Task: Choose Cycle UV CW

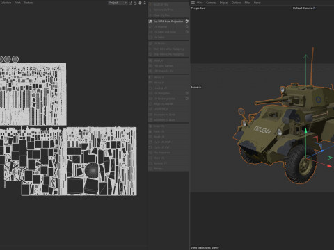Action: (x=168, y=147)
